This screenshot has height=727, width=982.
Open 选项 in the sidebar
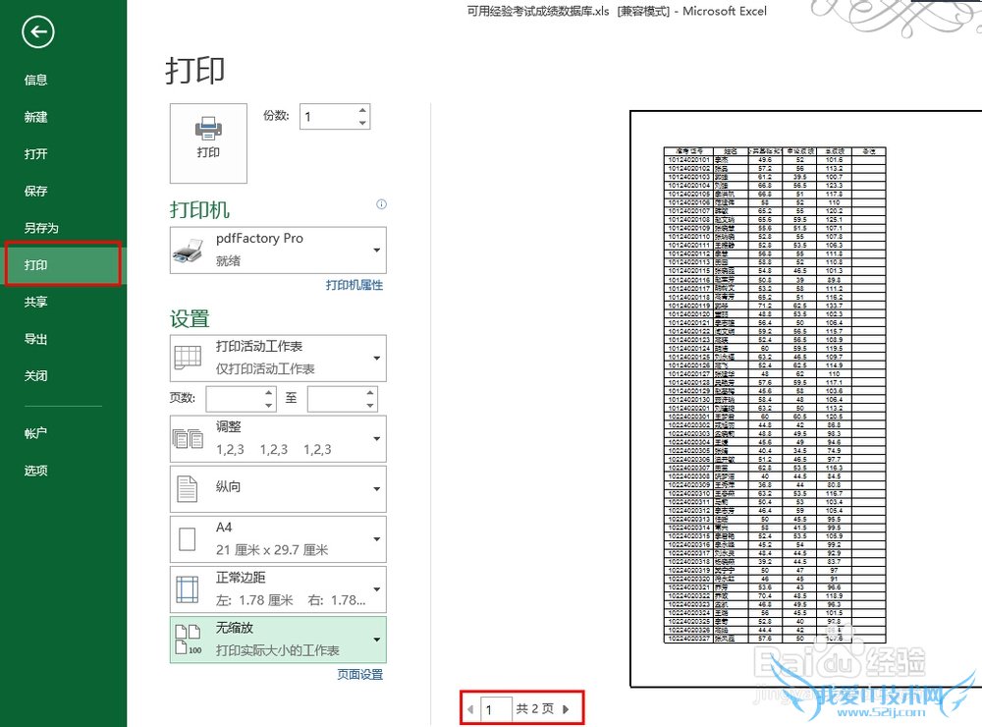click(35, 471)
